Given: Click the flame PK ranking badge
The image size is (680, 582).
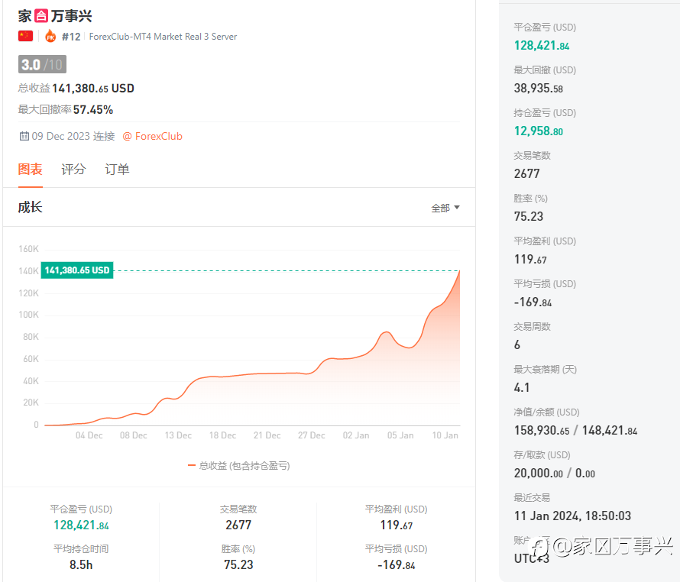Looking at the screenshot, I should [x=50, y=36].
